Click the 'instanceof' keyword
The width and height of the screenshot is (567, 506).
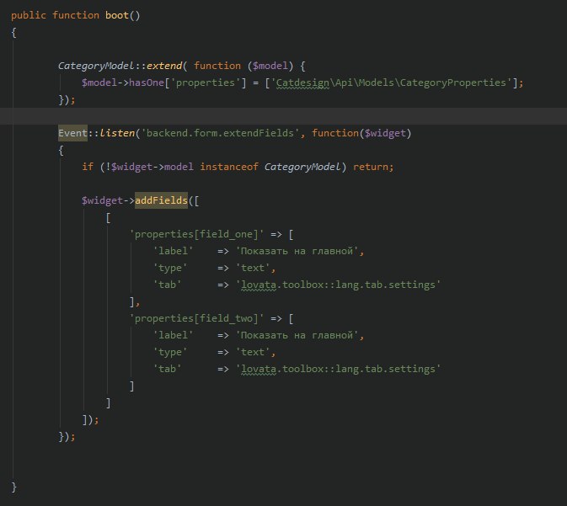click(229, 167)
